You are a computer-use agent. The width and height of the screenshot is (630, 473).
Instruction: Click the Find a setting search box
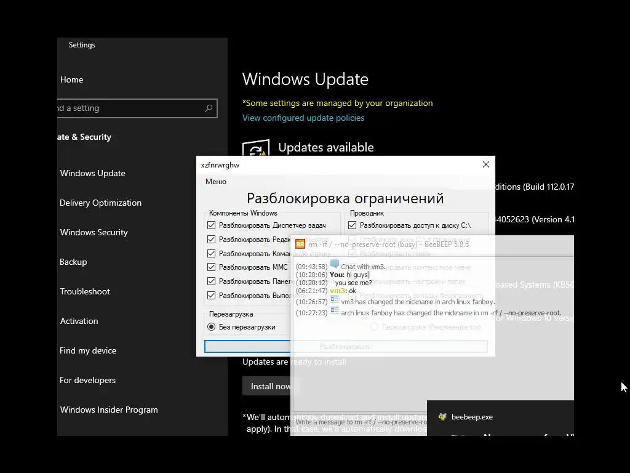click(x=137, y=108)
